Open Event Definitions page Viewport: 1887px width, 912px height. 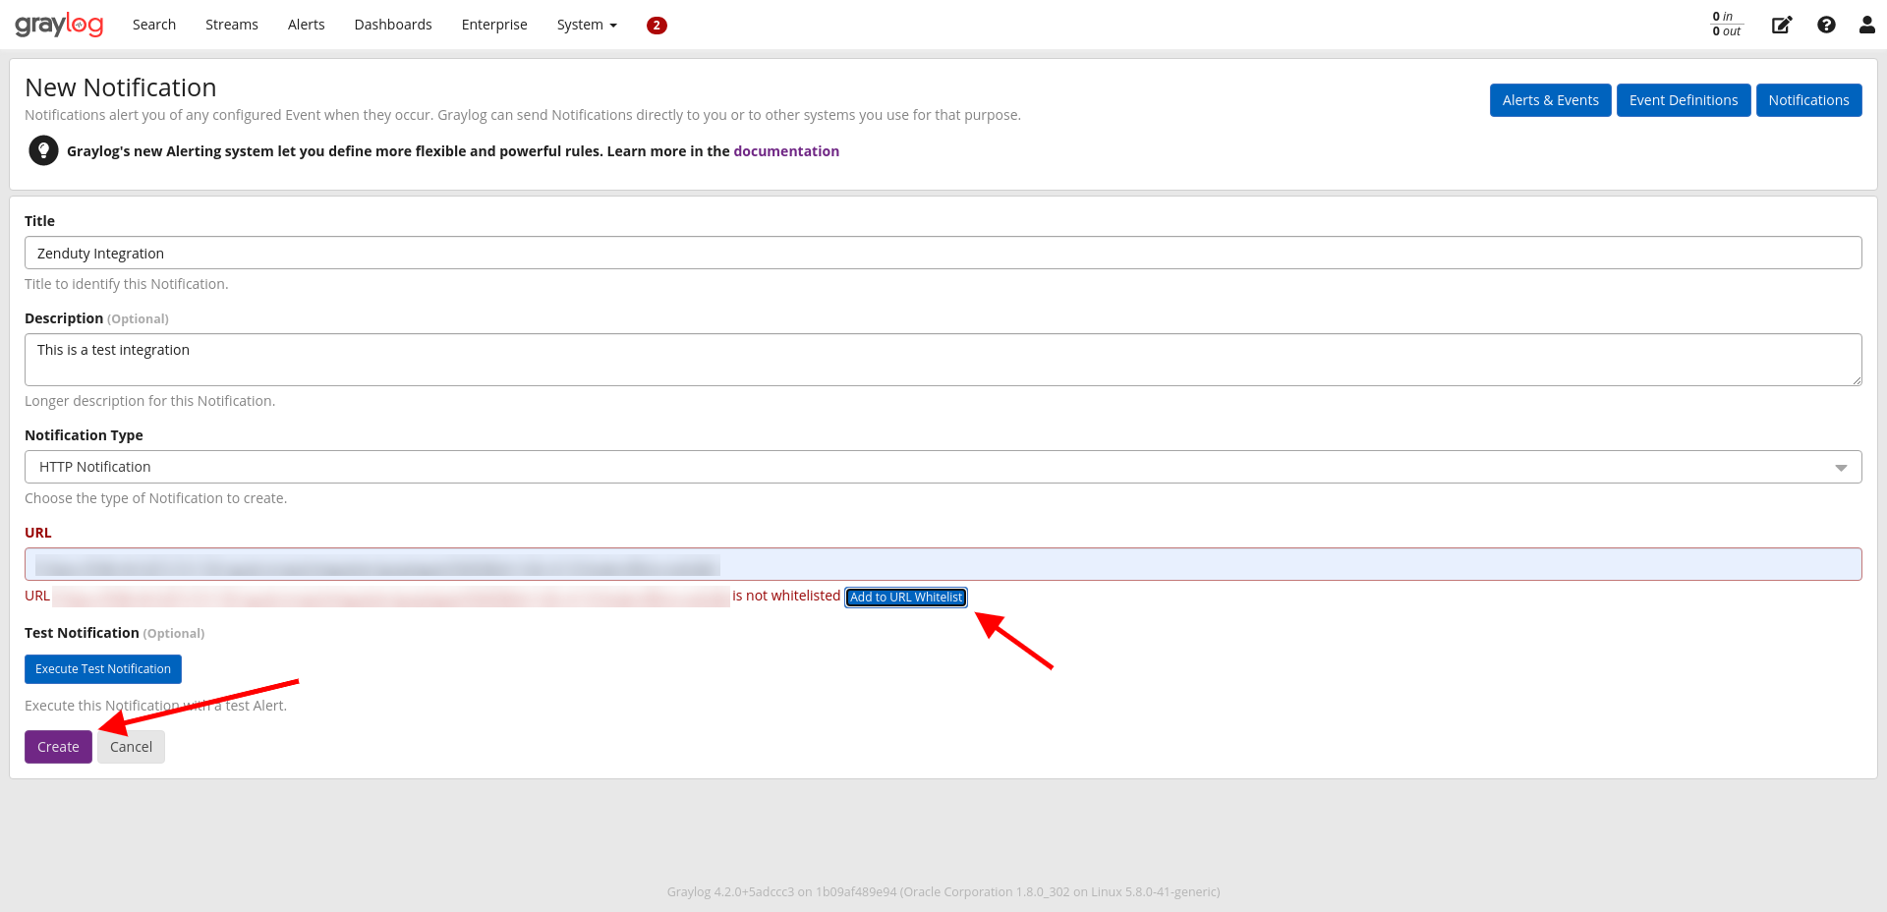(x=1684, y=100)
